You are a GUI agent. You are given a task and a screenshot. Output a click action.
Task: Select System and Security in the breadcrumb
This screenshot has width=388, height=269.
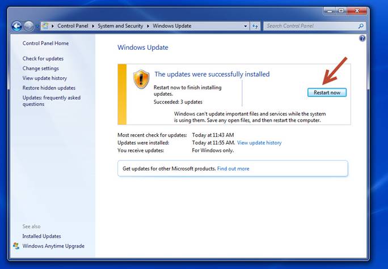[x=121, y=26]
